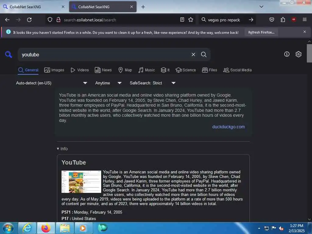Open Action Center flag tray icon

[x=274, y=228]
